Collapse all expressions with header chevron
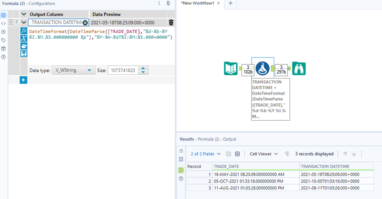The width and height of the screenshot is (382, 199). pyautogui.click(x=24, y=14)
